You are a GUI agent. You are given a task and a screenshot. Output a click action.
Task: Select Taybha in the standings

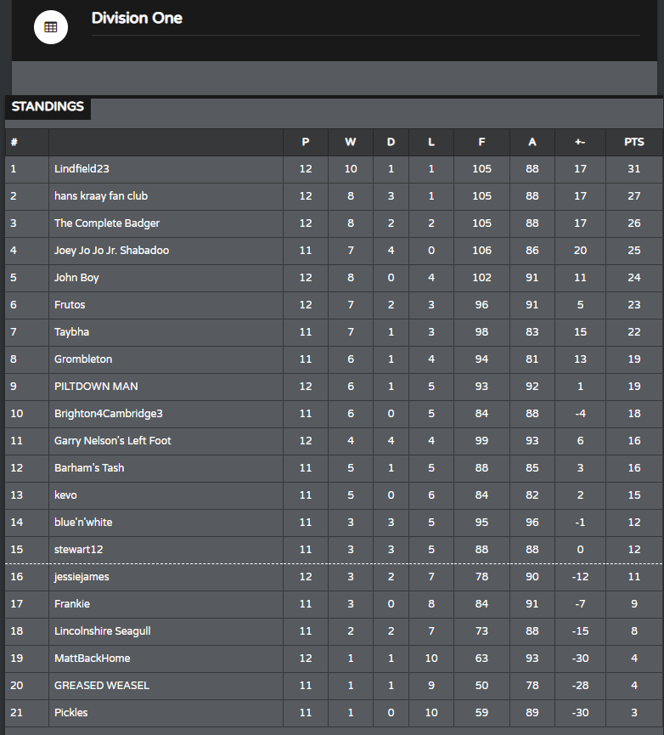71,332
